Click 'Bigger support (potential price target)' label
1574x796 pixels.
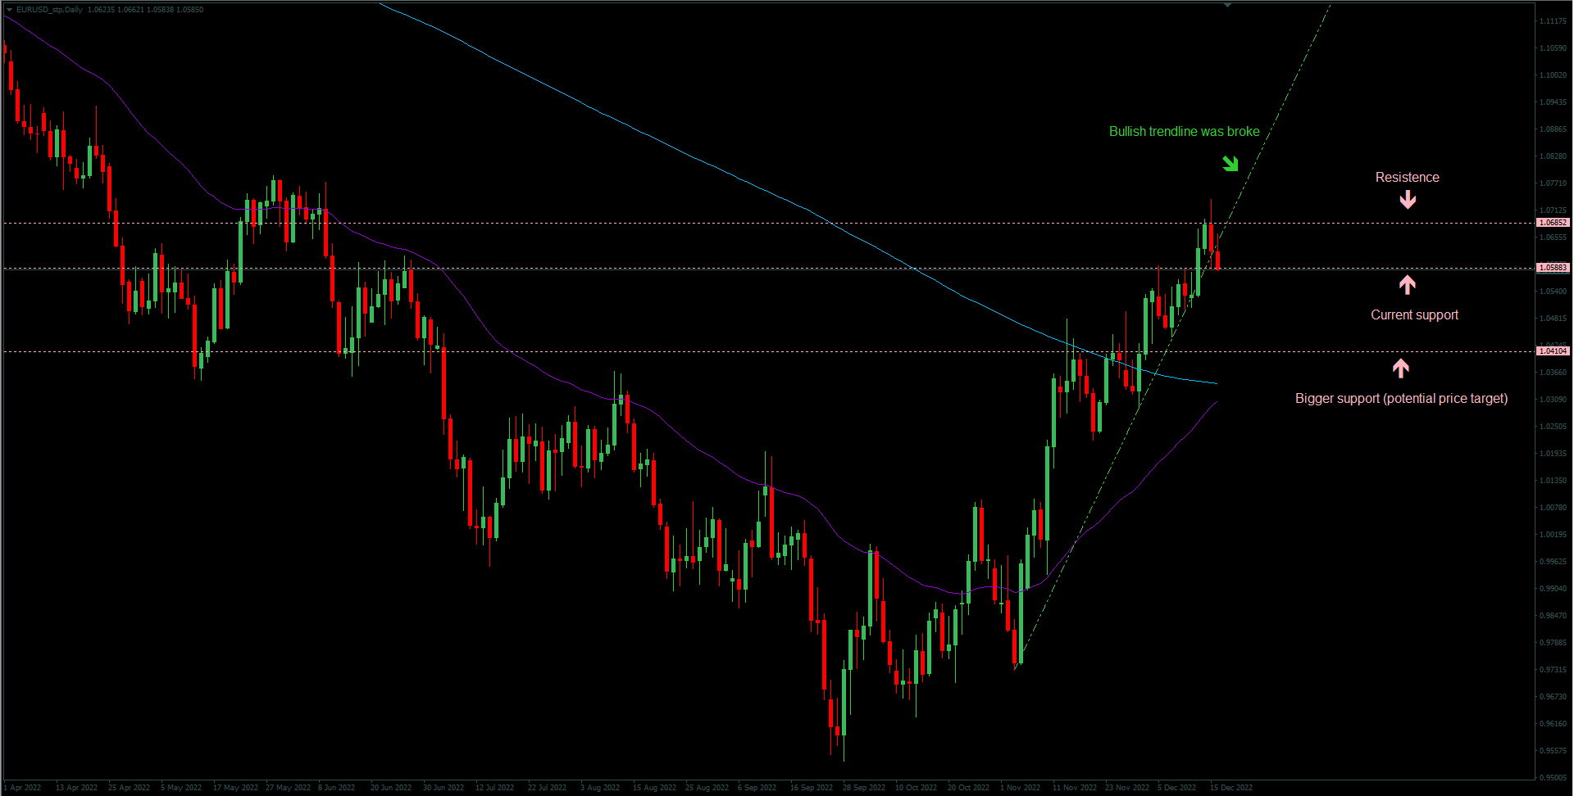click(x=1401, y=399)
